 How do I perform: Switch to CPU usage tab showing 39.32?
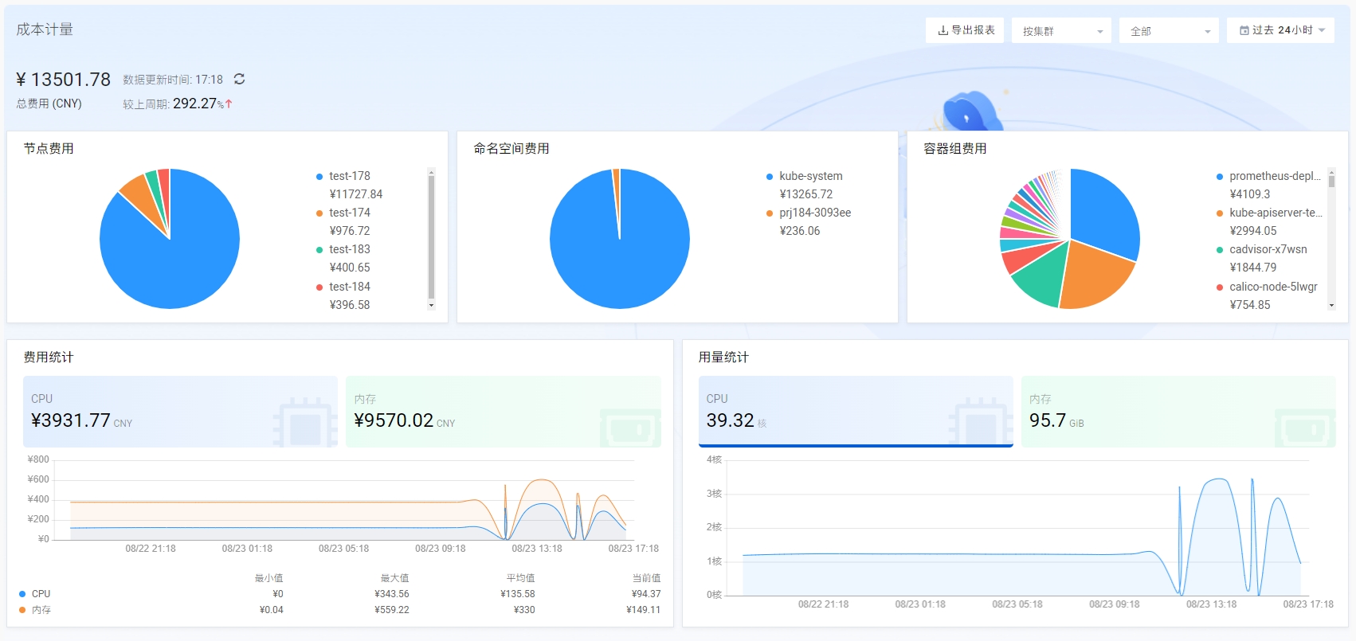pyautogui.click(x=855, y=411)
